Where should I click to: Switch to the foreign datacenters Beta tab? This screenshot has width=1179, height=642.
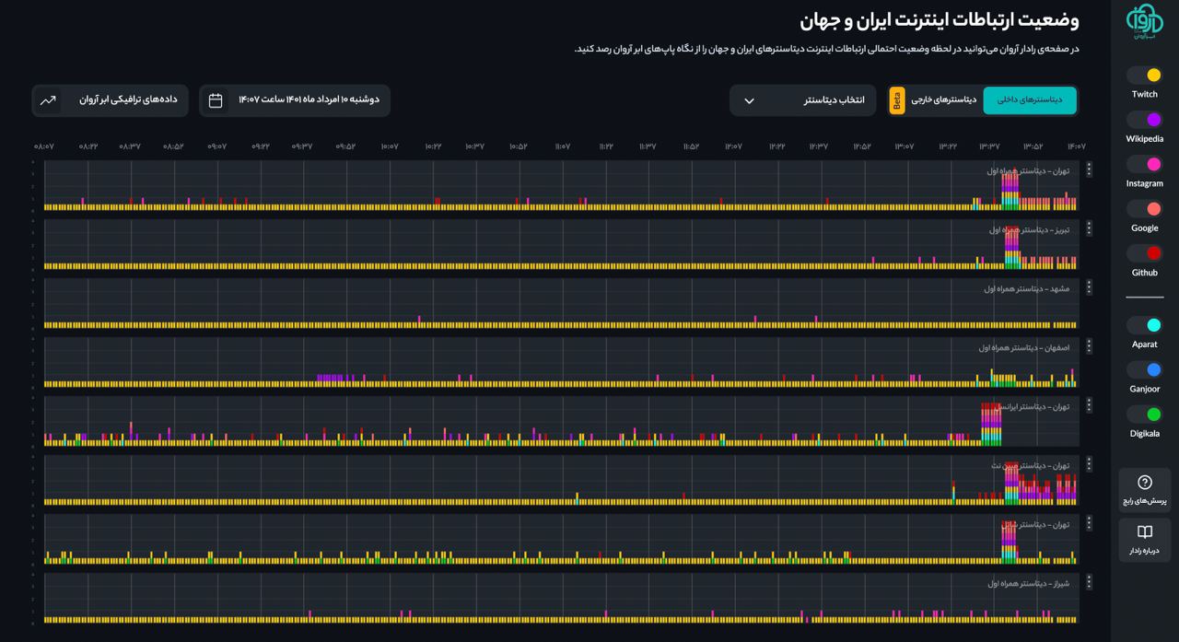click(934, 100)
